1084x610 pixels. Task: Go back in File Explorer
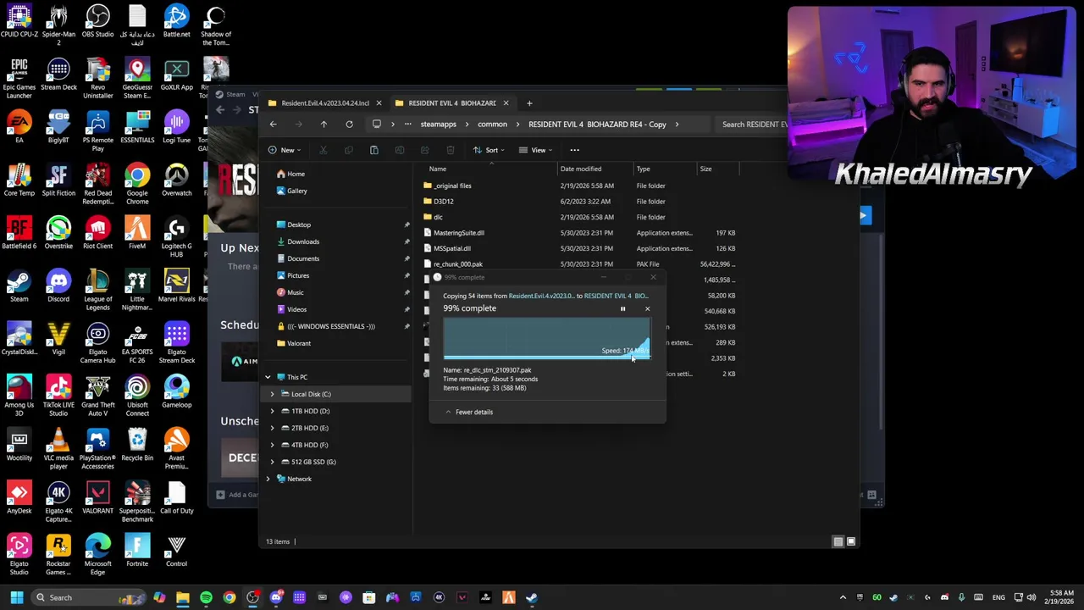pyautogui.click(x=273, y=125)
